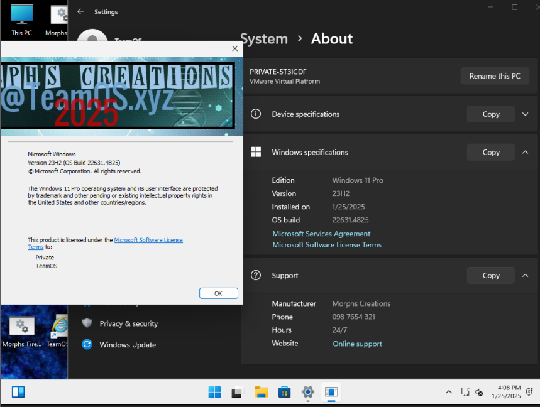
Task: Copy the Support information
Action: (x=491, y=275)
